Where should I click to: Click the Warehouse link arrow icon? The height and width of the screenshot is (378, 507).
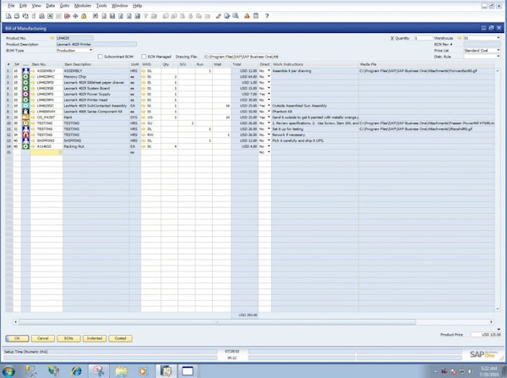[461, 38]
